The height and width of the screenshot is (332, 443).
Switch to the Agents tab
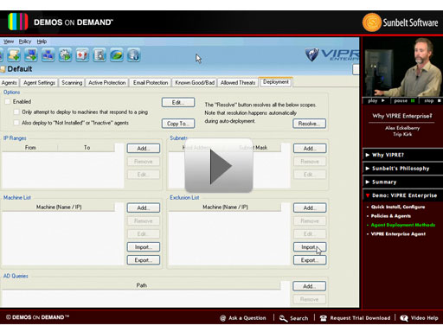click(9, 83)
